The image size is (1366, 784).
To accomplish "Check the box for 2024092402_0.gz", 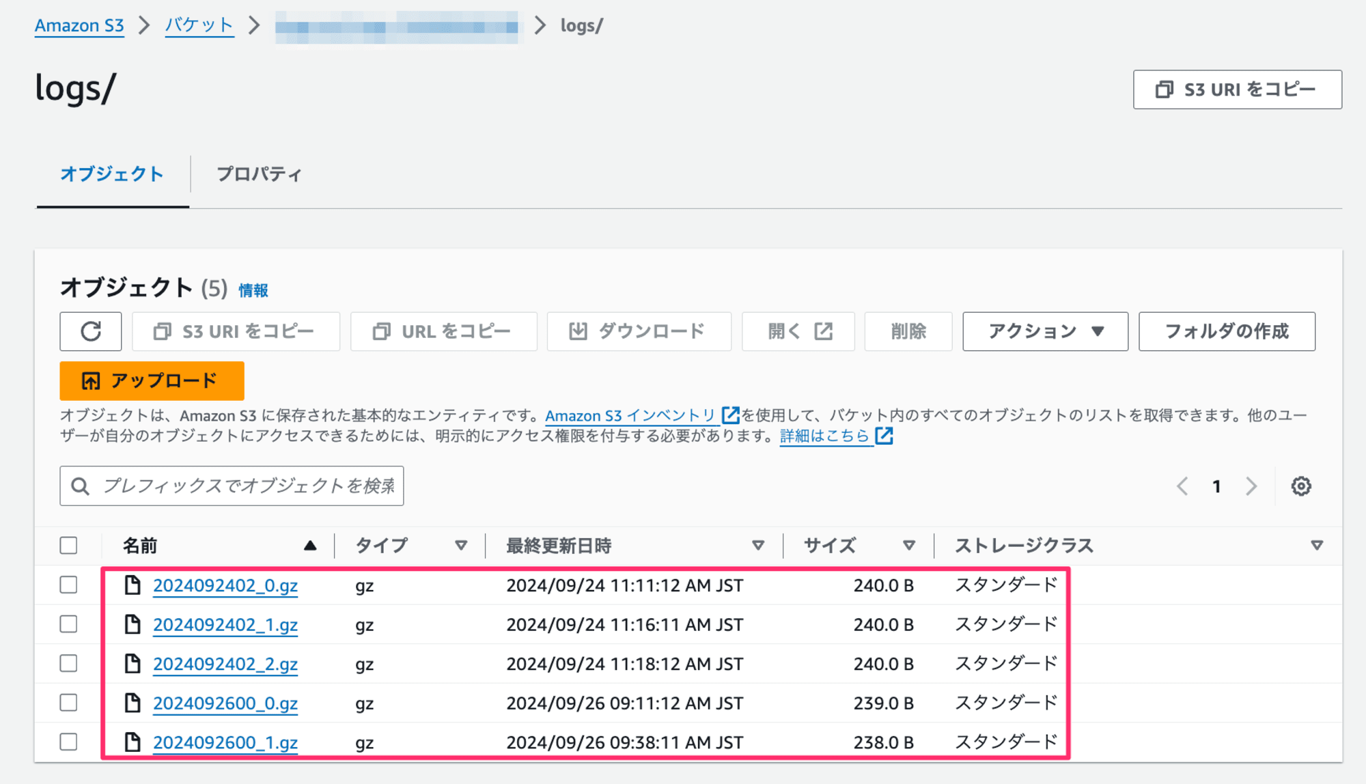I will coord(68,585).
